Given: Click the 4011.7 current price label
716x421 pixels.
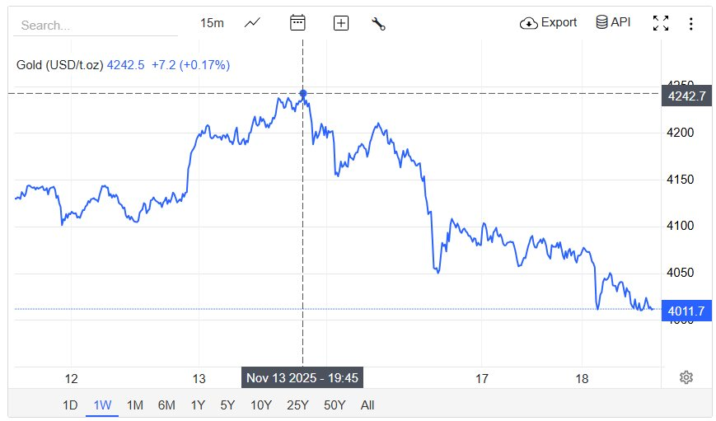Looking at the screenshot, I should click(686, 311).
